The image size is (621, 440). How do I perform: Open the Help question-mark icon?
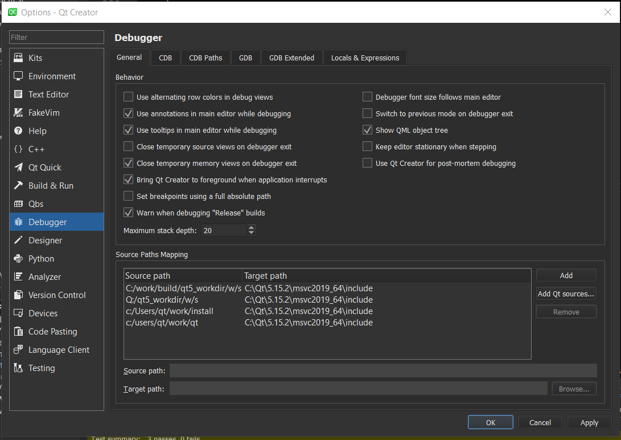coord(18,131)
